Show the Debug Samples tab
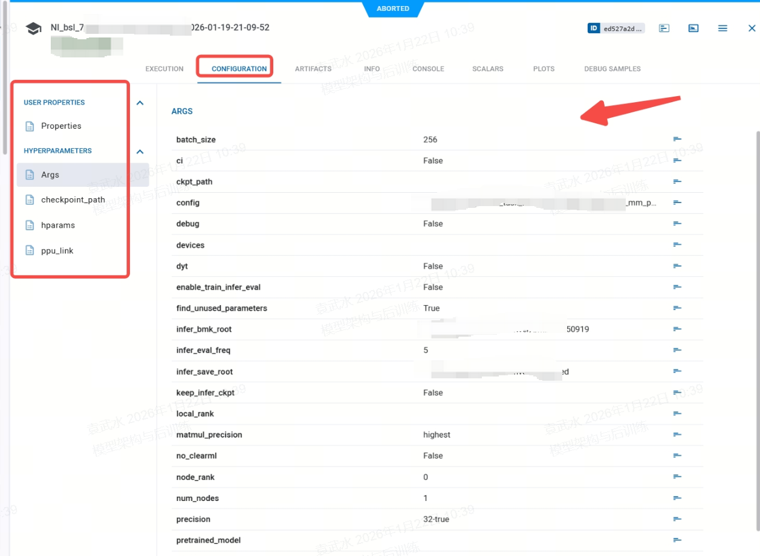 [x=612, y=69]
